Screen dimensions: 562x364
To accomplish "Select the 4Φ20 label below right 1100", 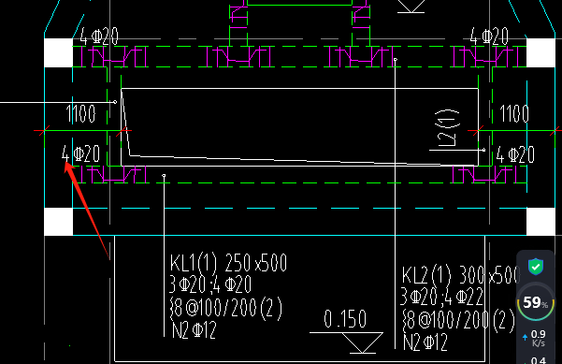I will (515, 155).
